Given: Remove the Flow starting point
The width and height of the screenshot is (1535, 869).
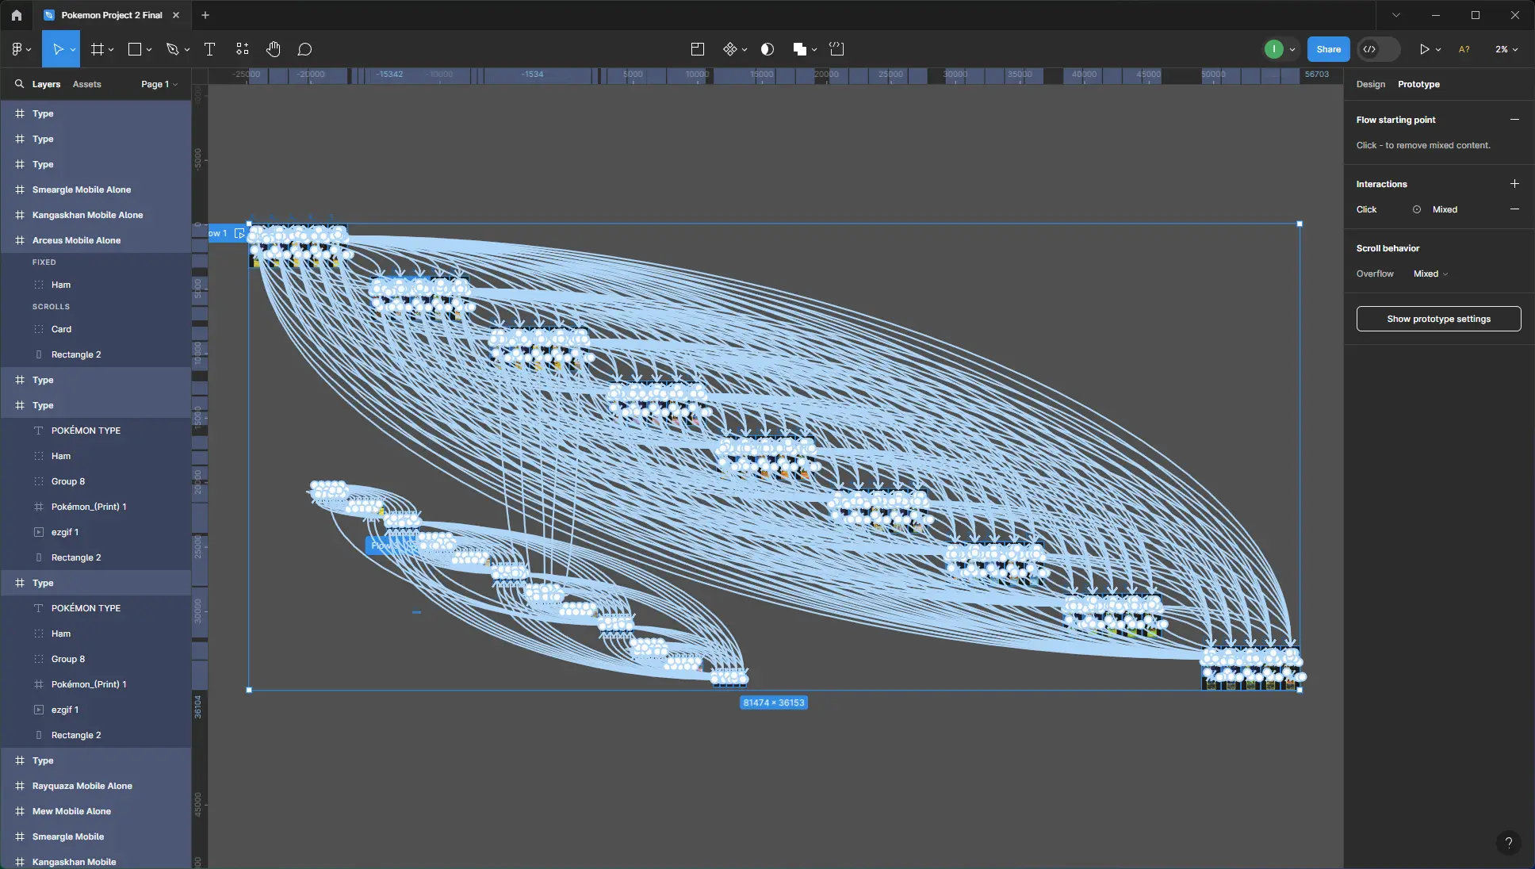Looking at the screenshot, I should coord(1514,120).
